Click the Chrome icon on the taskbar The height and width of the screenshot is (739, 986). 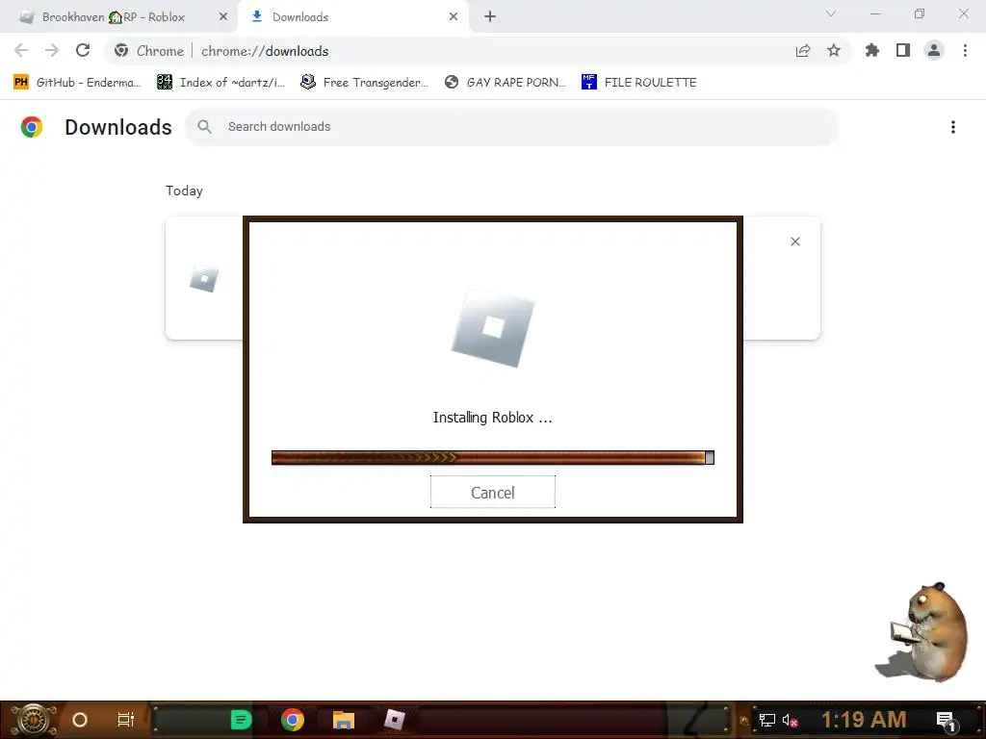[293, 720]
